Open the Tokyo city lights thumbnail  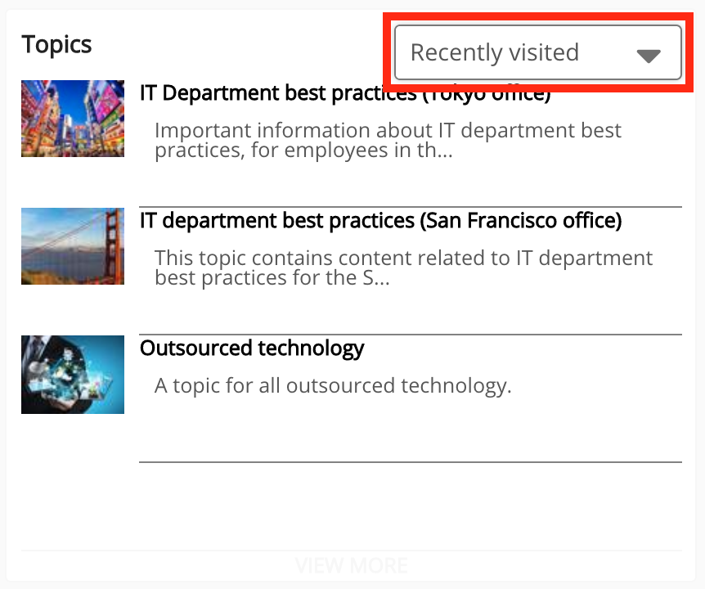(73, 119)
